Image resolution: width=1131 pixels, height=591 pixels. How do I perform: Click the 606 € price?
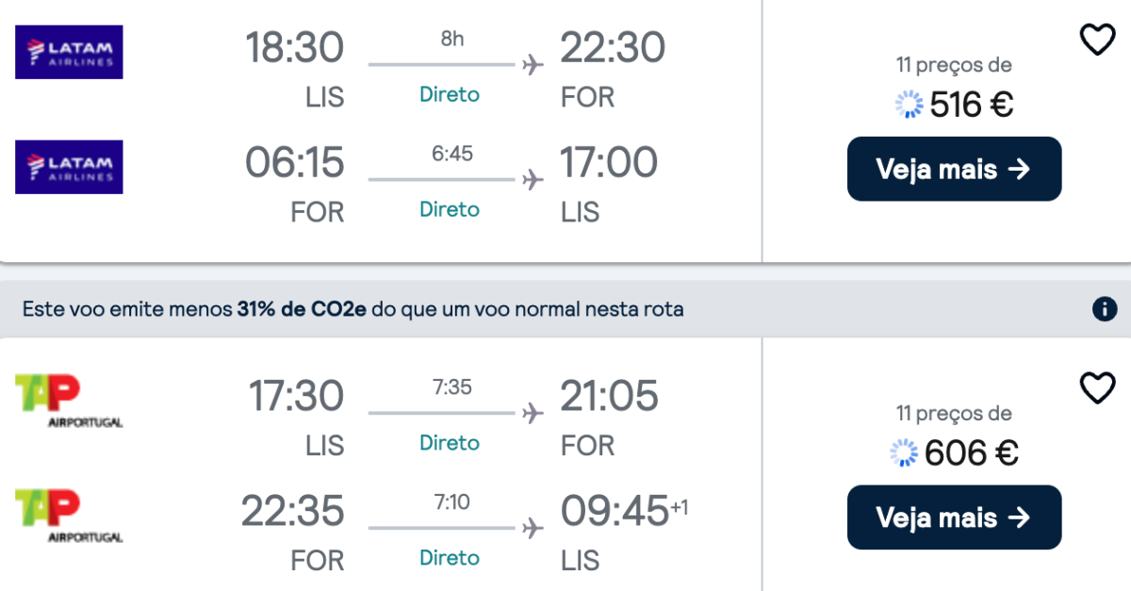(972, 453)
